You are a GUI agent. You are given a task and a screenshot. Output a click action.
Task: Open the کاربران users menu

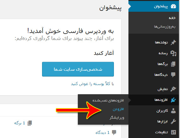(x=154, y=111)
